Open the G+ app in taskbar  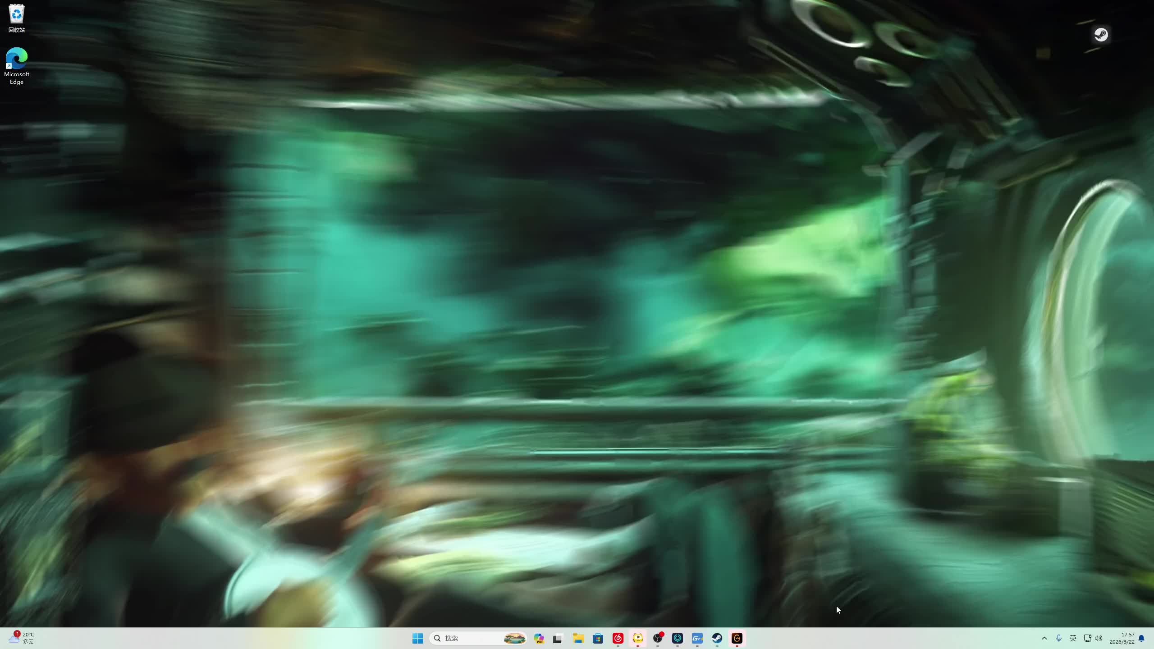697,638
